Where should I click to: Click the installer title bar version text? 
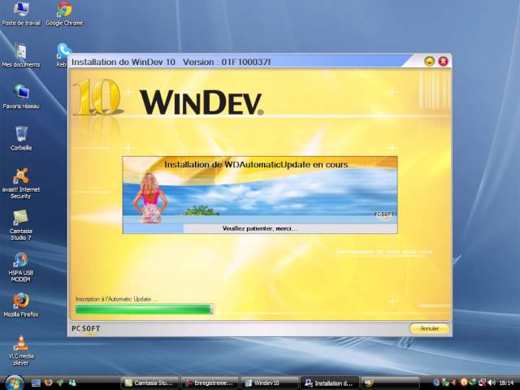pyautogui.click(x=227, y=62)
